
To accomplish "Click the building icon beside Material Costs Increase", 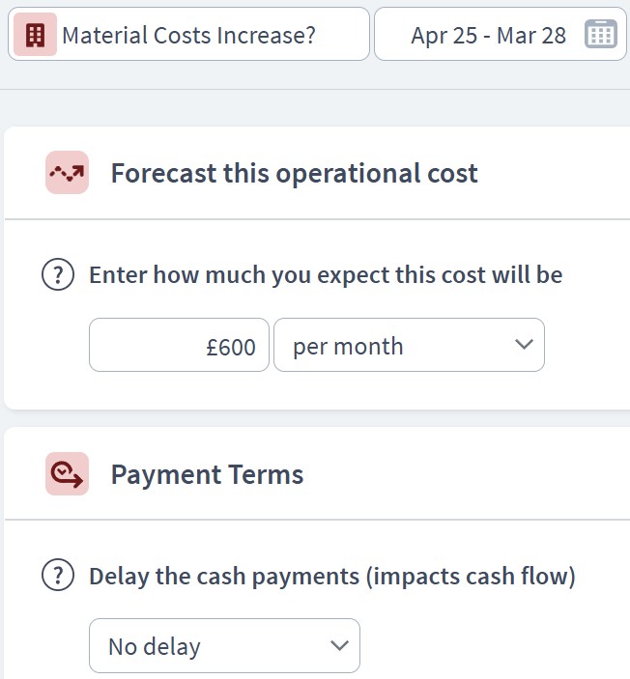I will pos(35,34).
